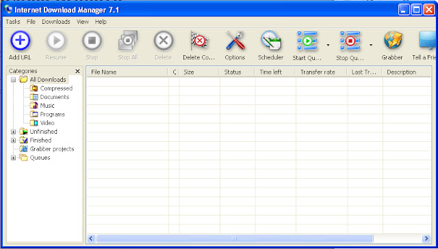The height and width of the screenshot is (249, 438).
Task: Open the Start Queue dropdown arrow
Action: click(328, 45)
